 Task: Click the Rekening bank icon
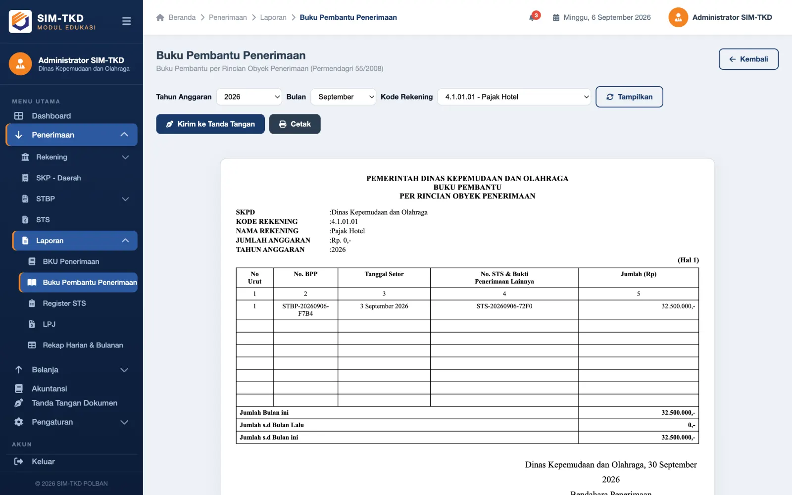(x=25, y=157)
